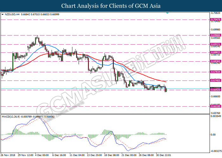Screen dimensions: 222x158
Task: Click the -0.003275 MACD scale value
Action: pos(216,151)
